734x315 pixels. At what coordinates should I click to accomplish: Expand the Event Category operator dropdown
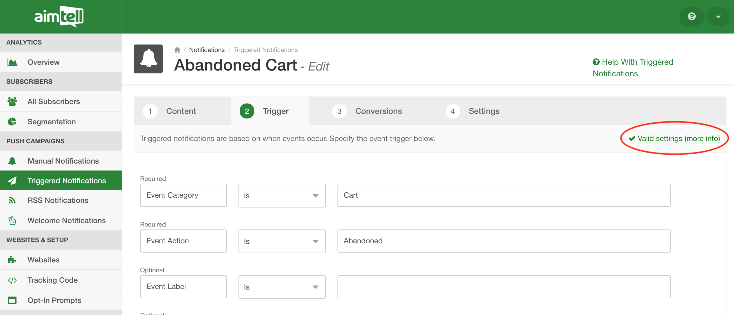pyautogui.click(x=282, y=196)
